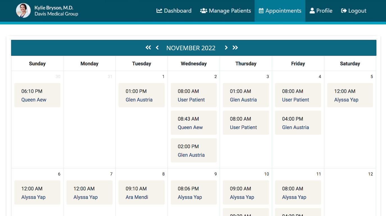Click the Profile person icon
This screenshot has height=216, width=386.
[x=312, y=10]
